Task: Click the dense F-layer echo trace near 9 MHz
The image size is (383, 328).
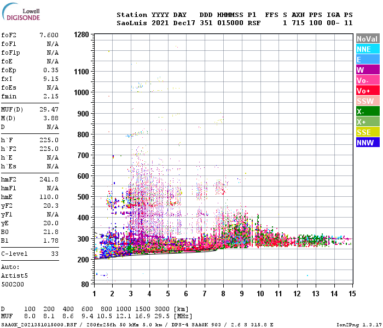Action: (241, 232)
